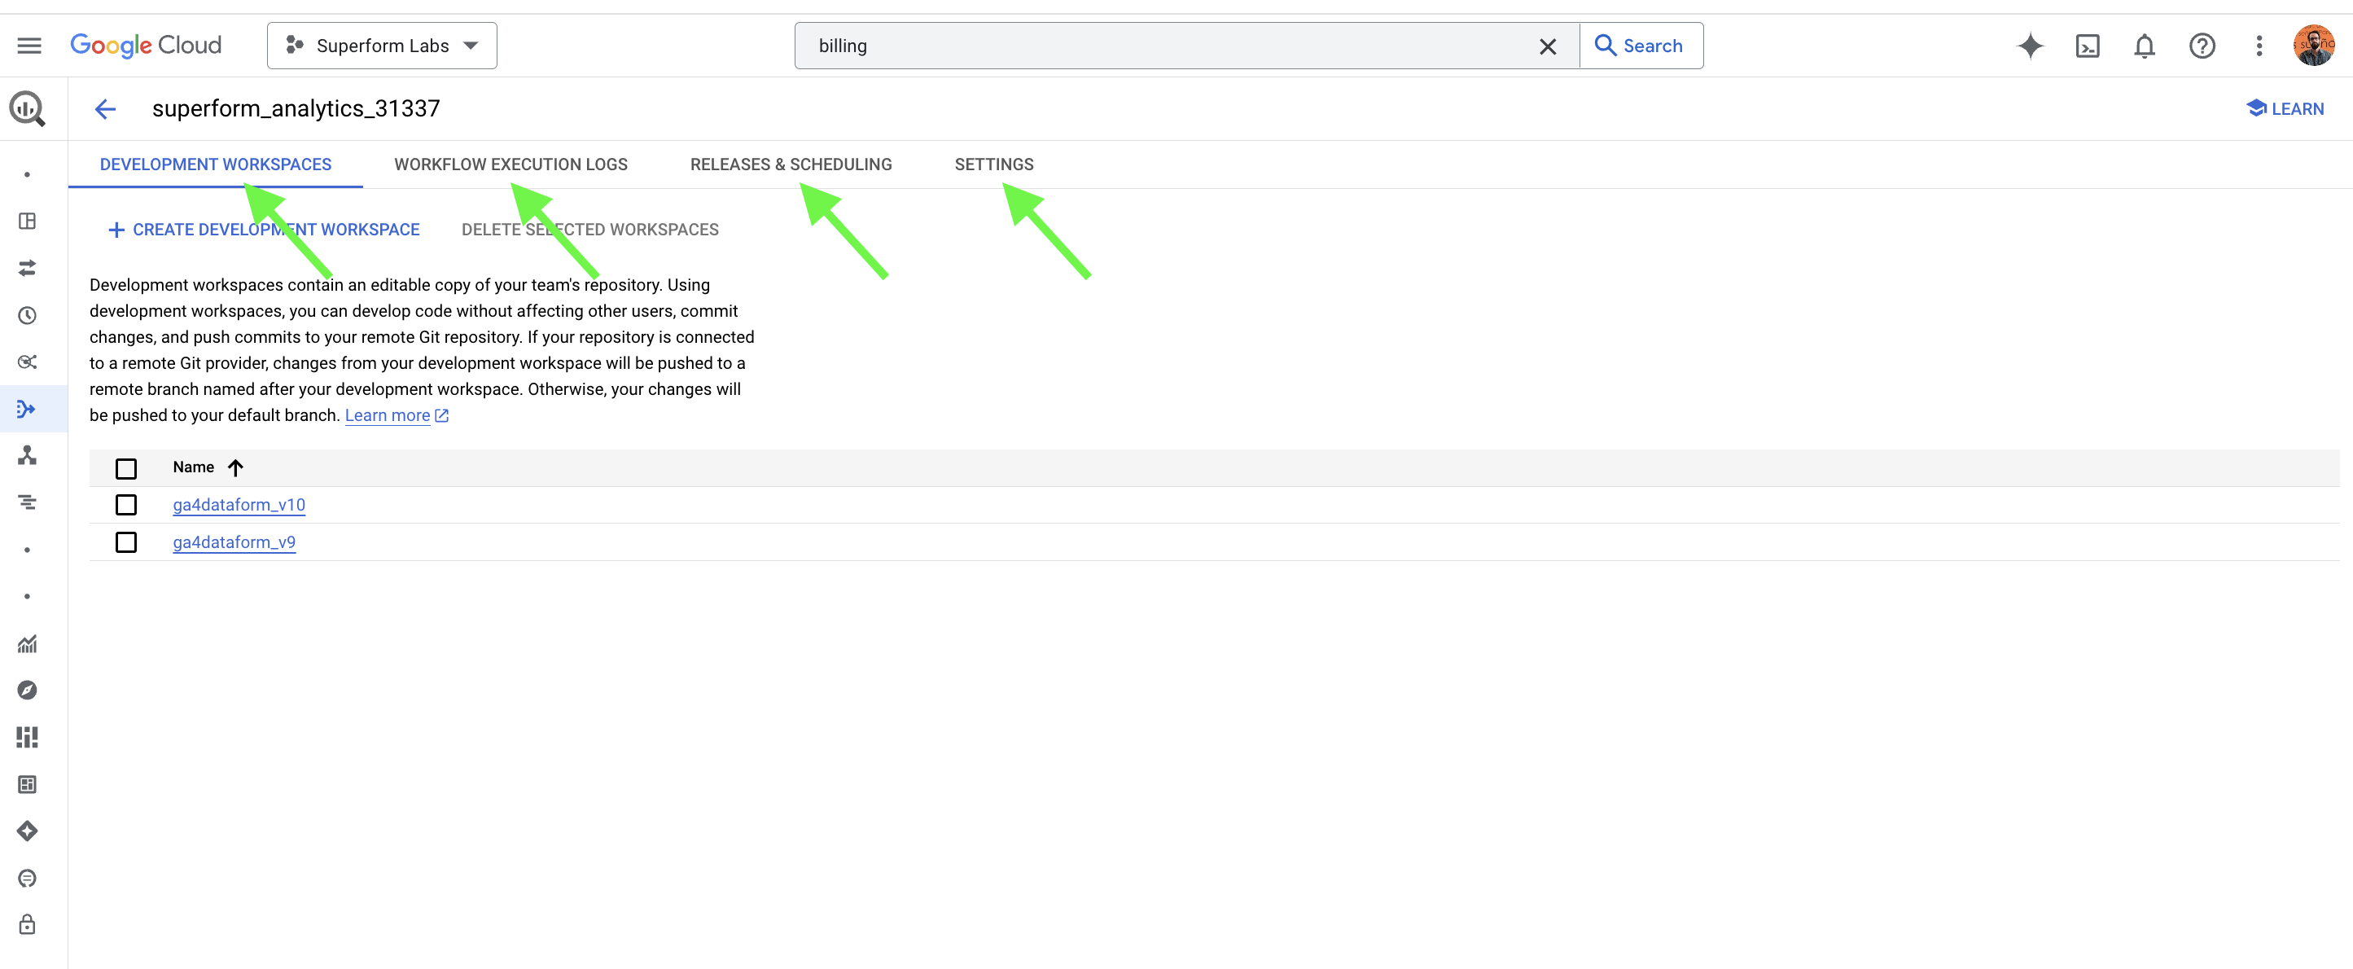
Task: Click the Gemini AI pin icon in toolbar
Action: pyautogui.click(x=2029, y=45)
